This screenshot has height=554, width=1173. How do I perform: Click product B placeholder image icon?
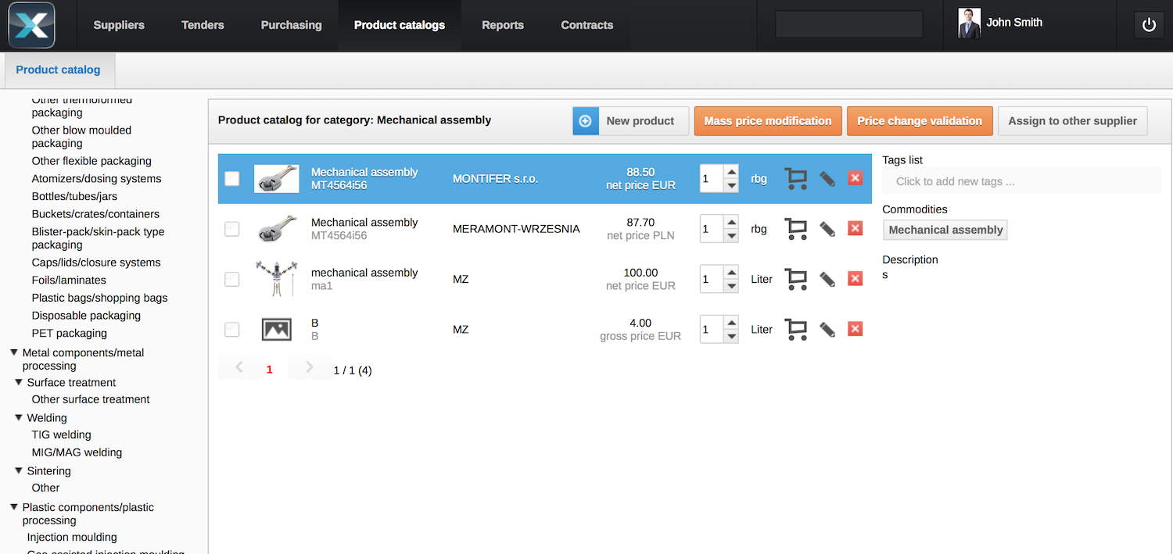click(277, 330)
